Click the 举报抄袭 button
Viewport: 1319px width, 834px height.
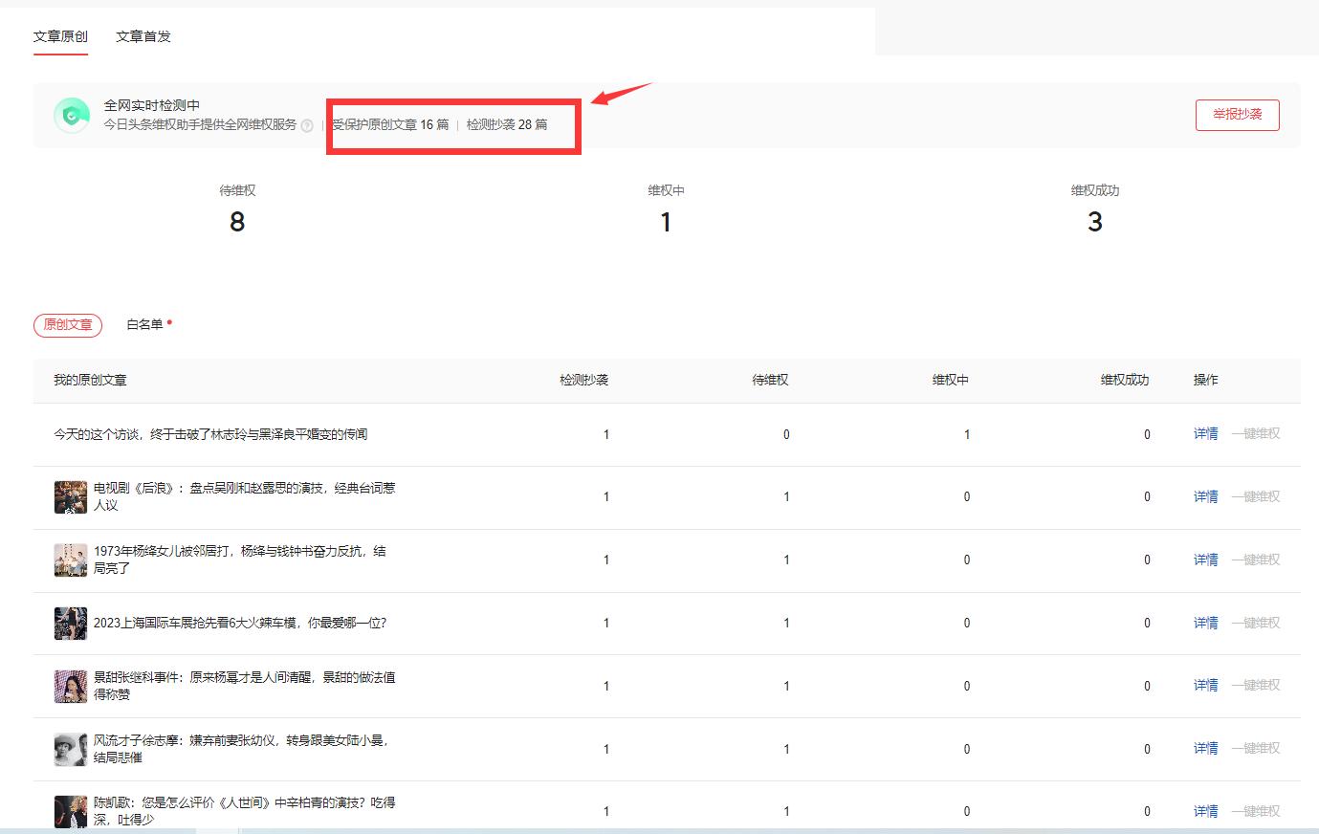pyautogui.click(x=1237, y=115)
